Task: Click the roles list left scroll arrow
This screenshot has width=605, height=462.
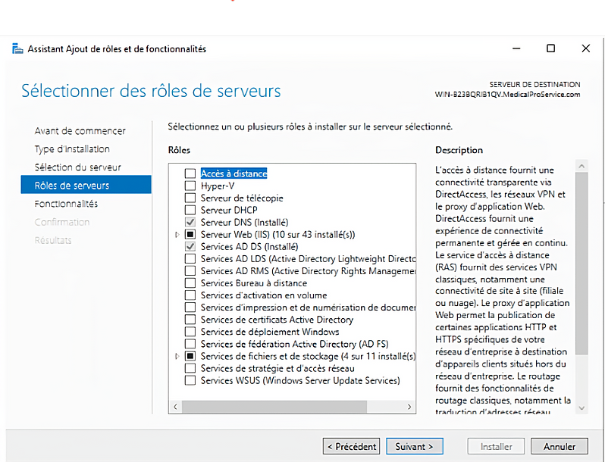Action: [176, 407]
